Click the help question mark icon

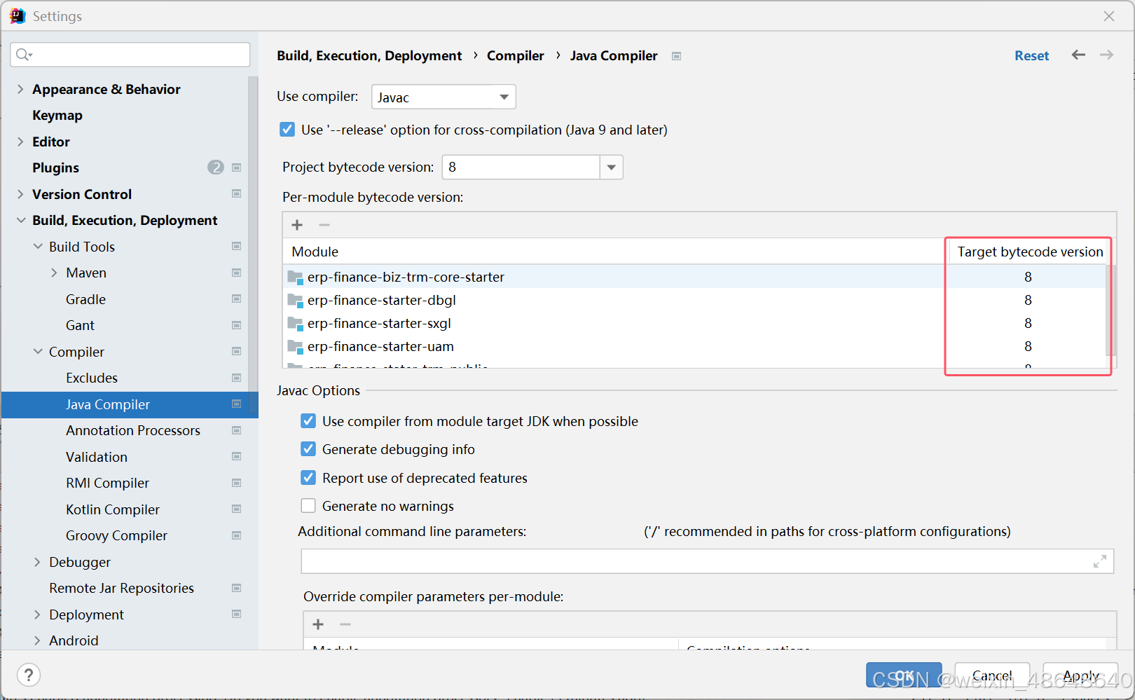[28, 675]
